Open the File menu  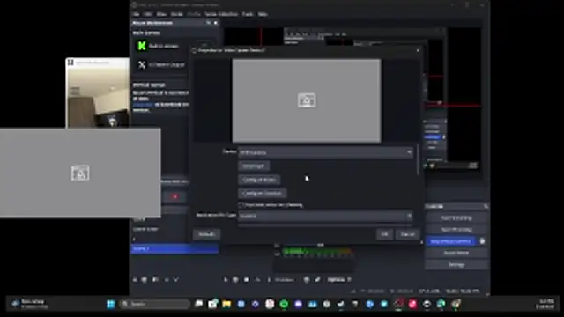[136, 14]
